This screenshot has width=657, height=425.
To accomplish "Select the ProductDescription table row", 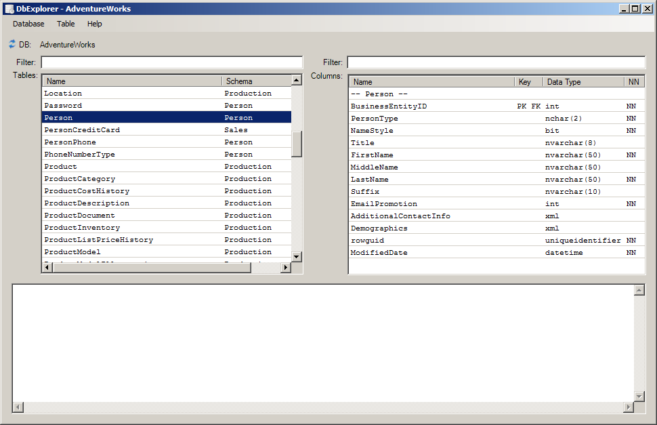I will (167, 203).
